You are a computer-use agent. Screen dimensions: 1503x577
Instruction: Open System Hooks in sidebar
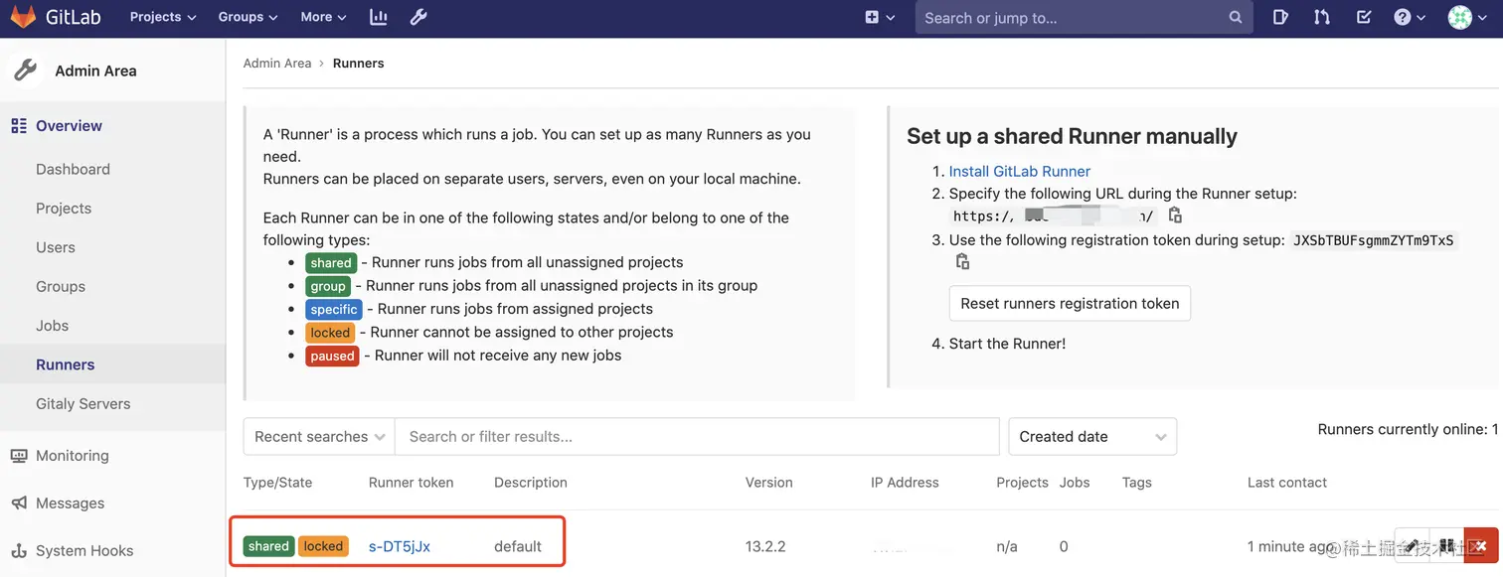point(84,551)
